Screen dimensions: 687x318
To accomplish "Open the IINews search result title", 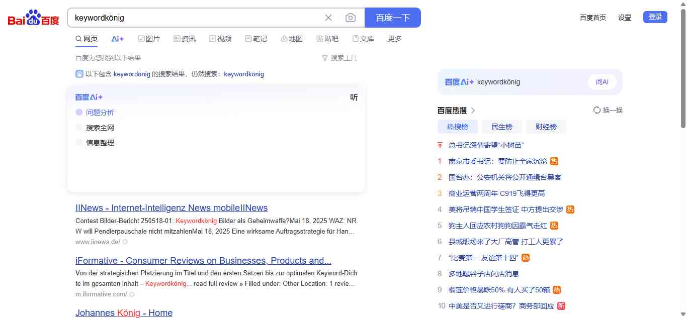I will (171, 208).
